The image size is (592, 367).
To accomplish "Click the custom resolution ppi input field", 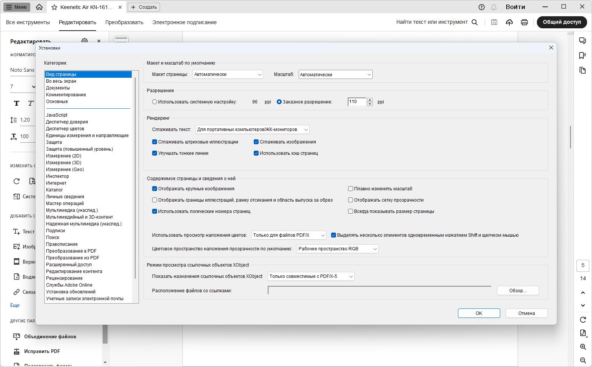I will pyautogui.click(x=357, y=102).
